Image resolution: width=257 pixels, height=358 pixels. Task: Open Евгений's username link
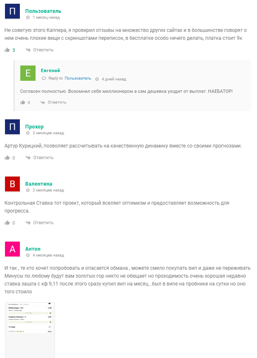(x=50, y=70)
